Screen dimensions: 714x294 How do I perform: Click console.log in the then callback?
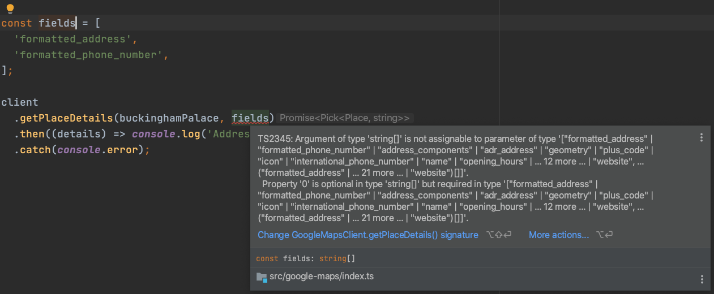[167, 134]
